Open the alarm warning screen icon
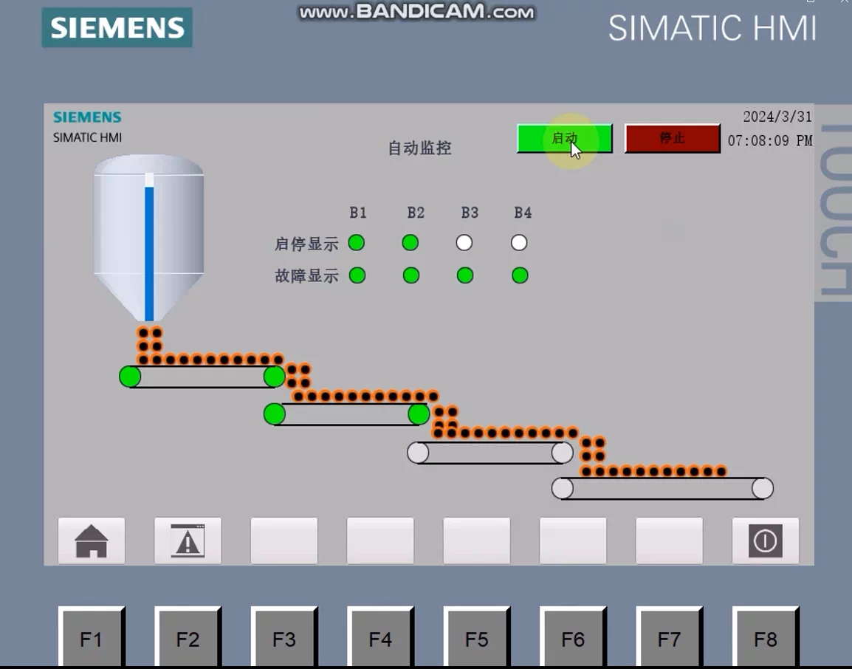This screenshot has height=669, width=852. coord(188,541)
